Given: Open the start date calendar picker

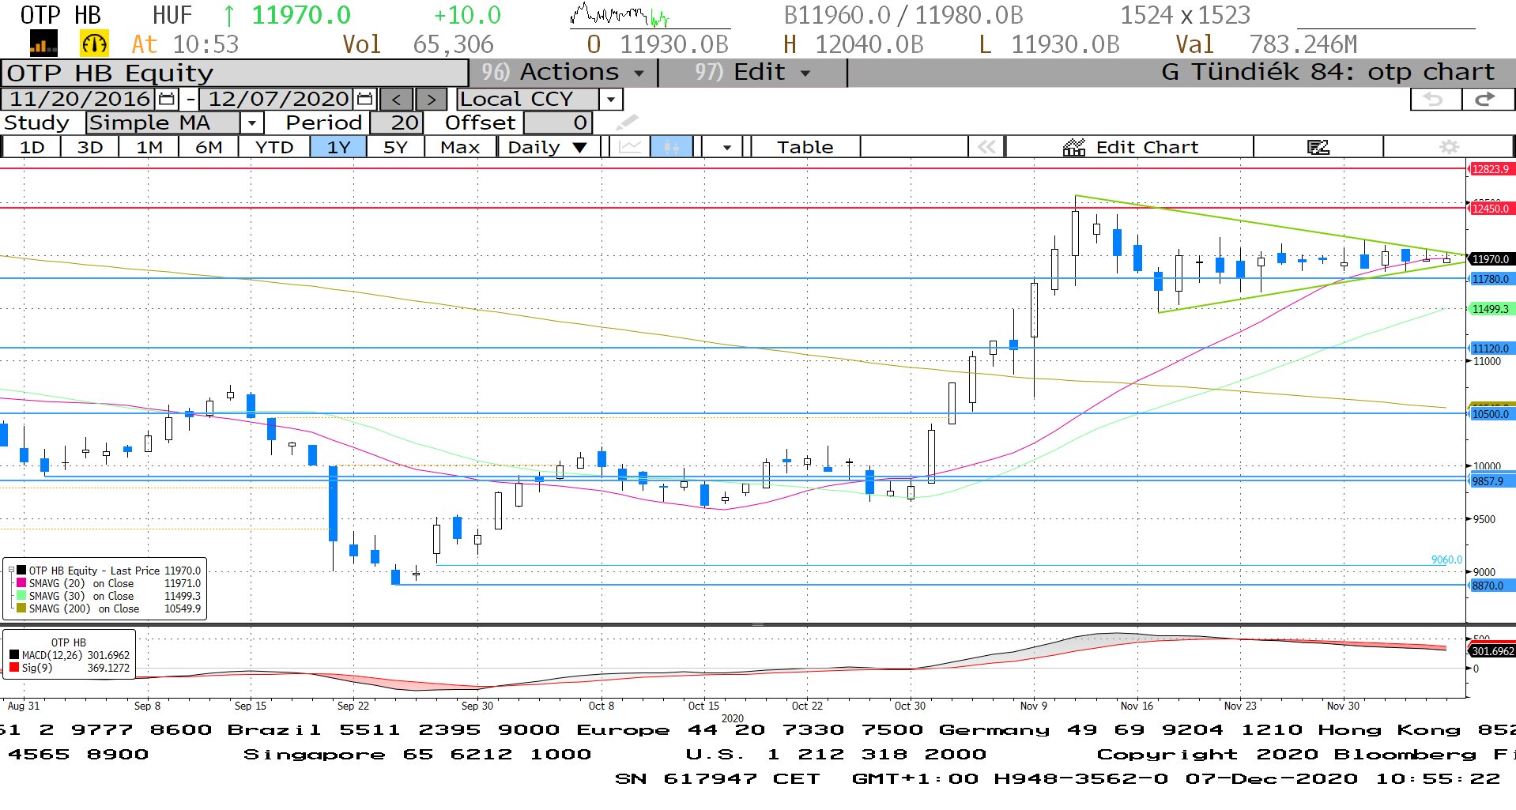Looking at the screenshot, I should coord(167,99).
